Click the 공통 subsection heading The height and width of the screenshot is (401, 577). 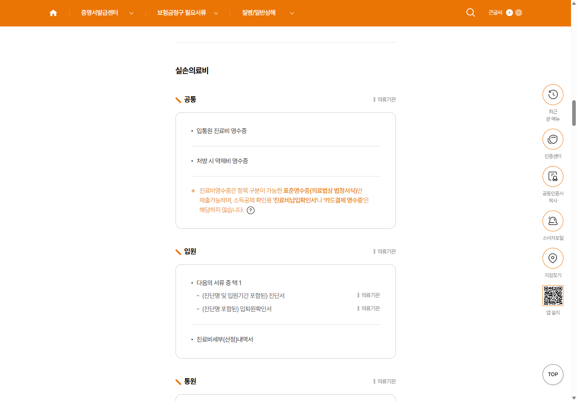190,99
